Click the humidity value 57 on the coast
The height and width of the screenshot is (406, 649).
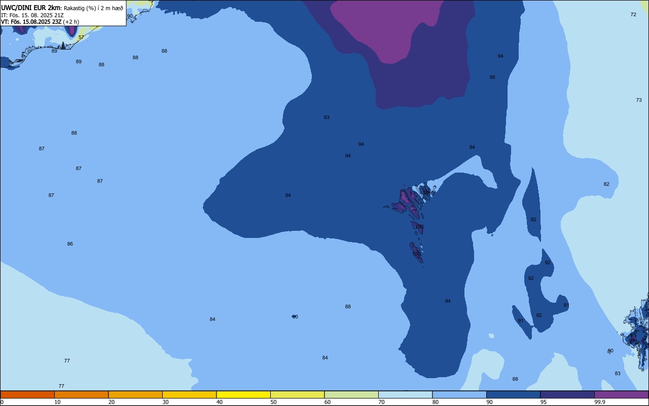click(x=81, y=37)
